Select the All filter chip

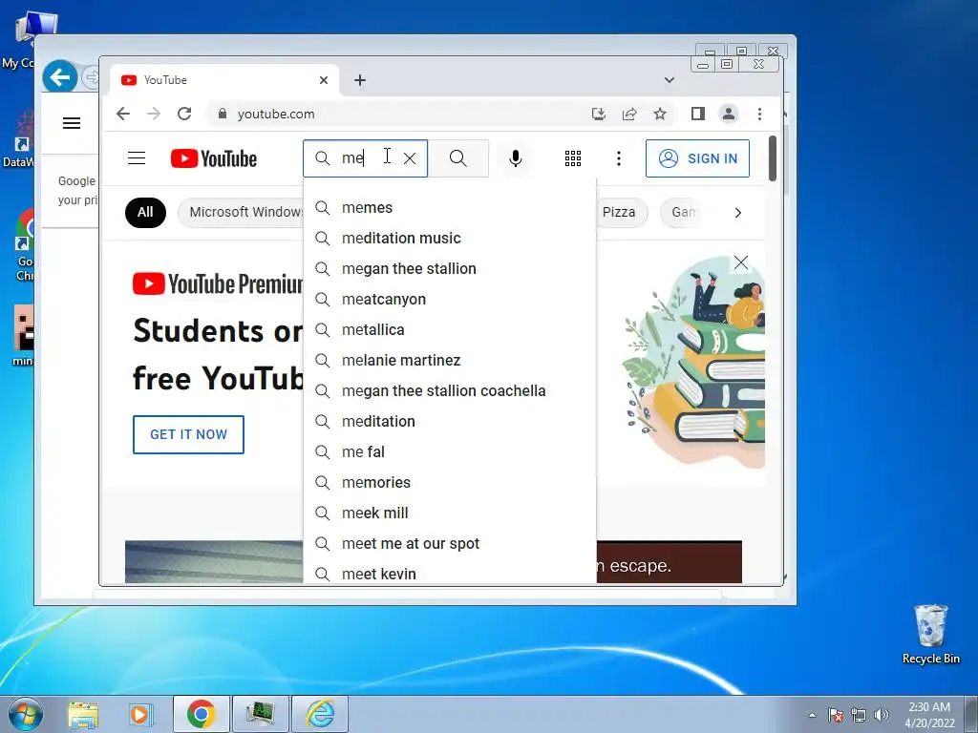point(145,212)
